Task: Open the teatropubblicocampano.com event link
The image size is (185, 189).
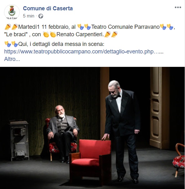Action: coord(84,52)
